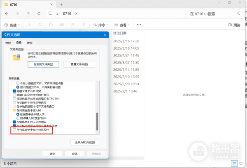Toggle the 预览 pane button
This screenshot has width=247, height=168.
pyautogui.click(x=234, y=25)
